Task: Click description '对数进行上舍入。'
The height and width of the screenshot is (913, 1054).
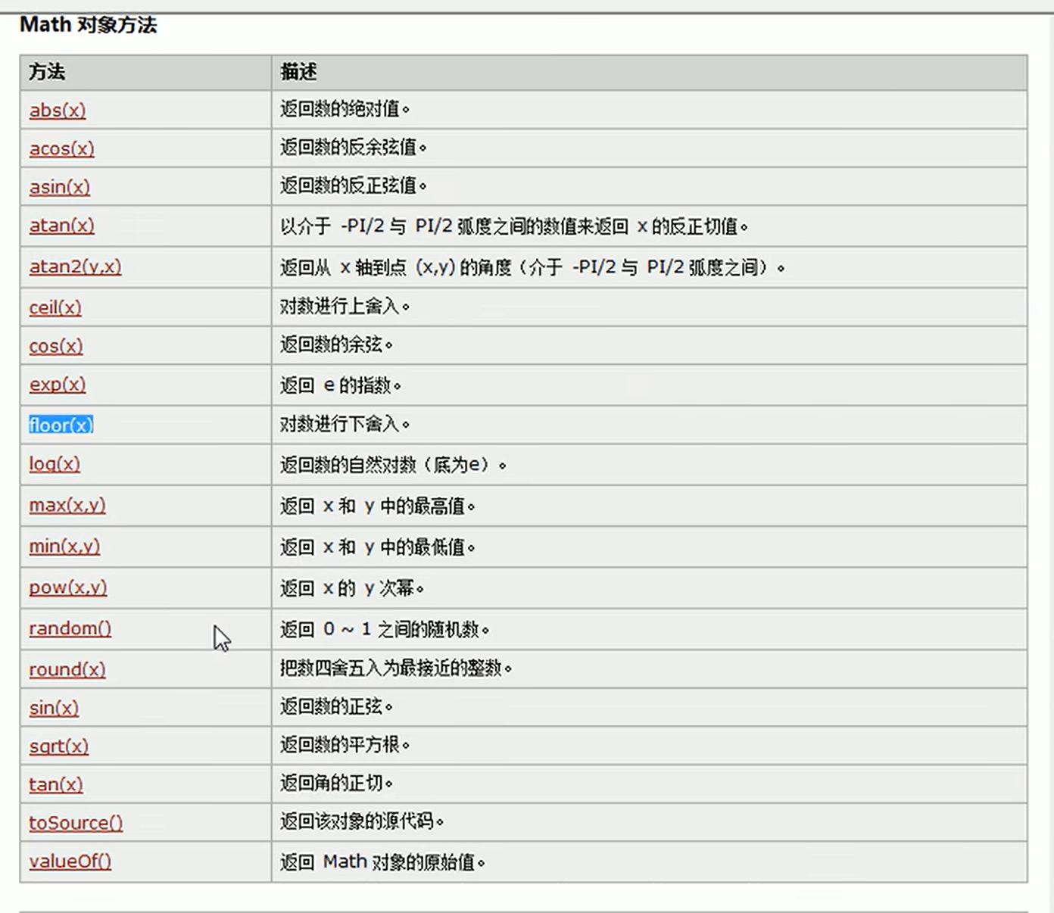Action: coord(345,306)
